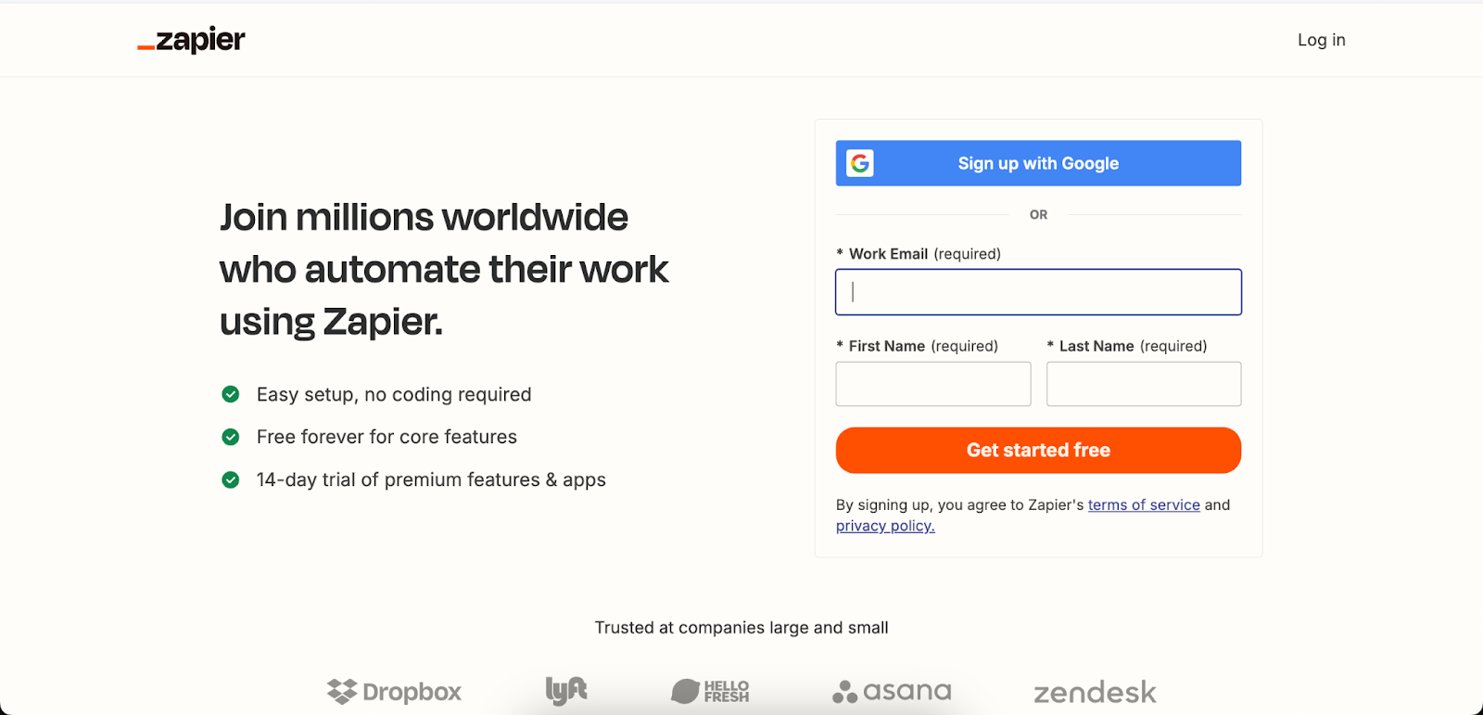The width and height of the screenshot is (1483, 715).
Task: Select the First Name input box
Action: point(933,384)
